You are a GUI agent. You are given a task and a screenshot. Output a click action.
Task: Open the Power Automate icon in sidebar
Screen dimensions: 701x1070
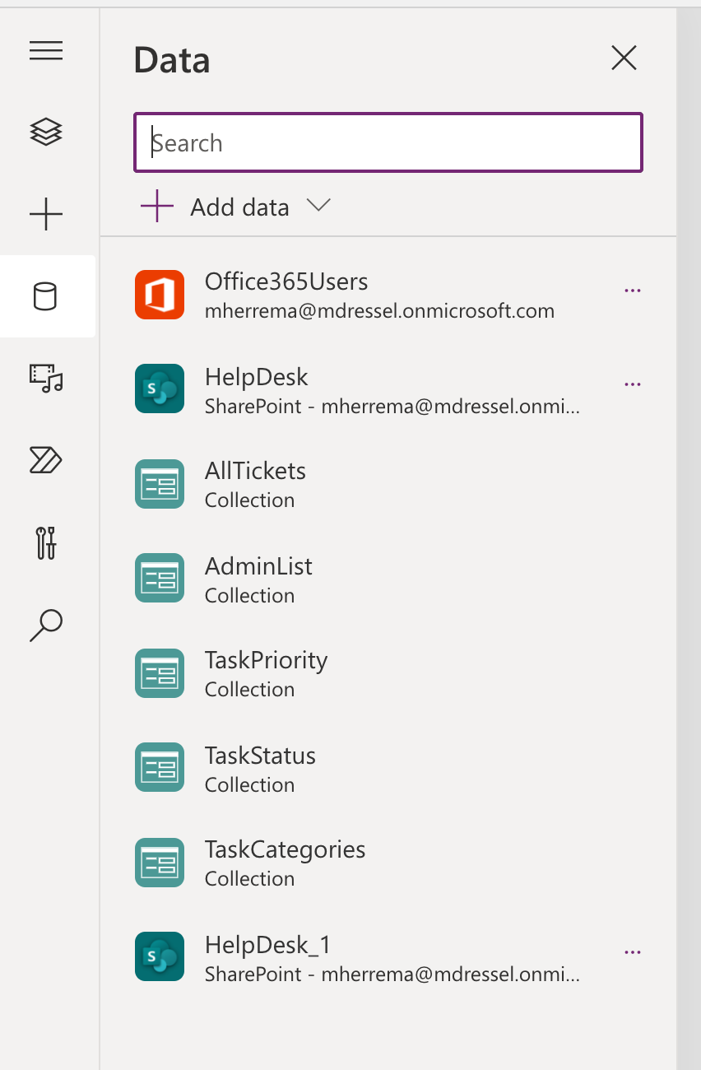click(46, 460)
